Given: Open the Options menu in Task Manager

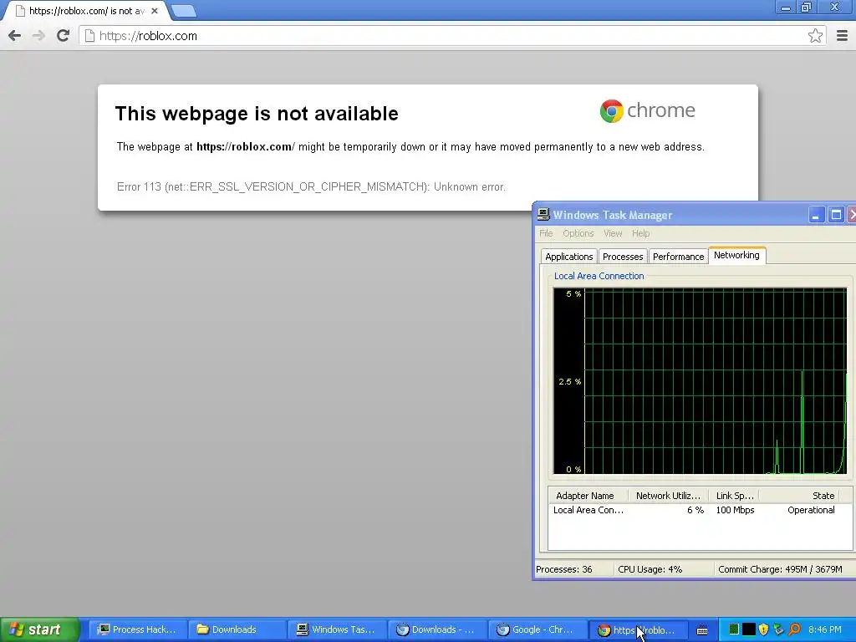Looking at the screenshot, I should click(x=578, y=233).
